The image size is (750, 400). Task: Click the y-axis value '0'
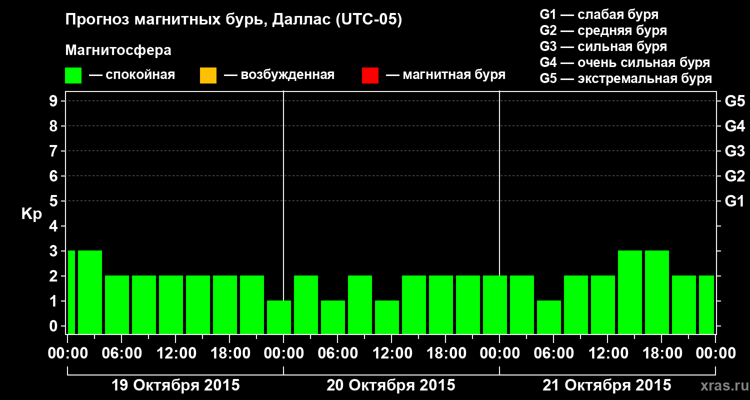click(x=54, y=326)
